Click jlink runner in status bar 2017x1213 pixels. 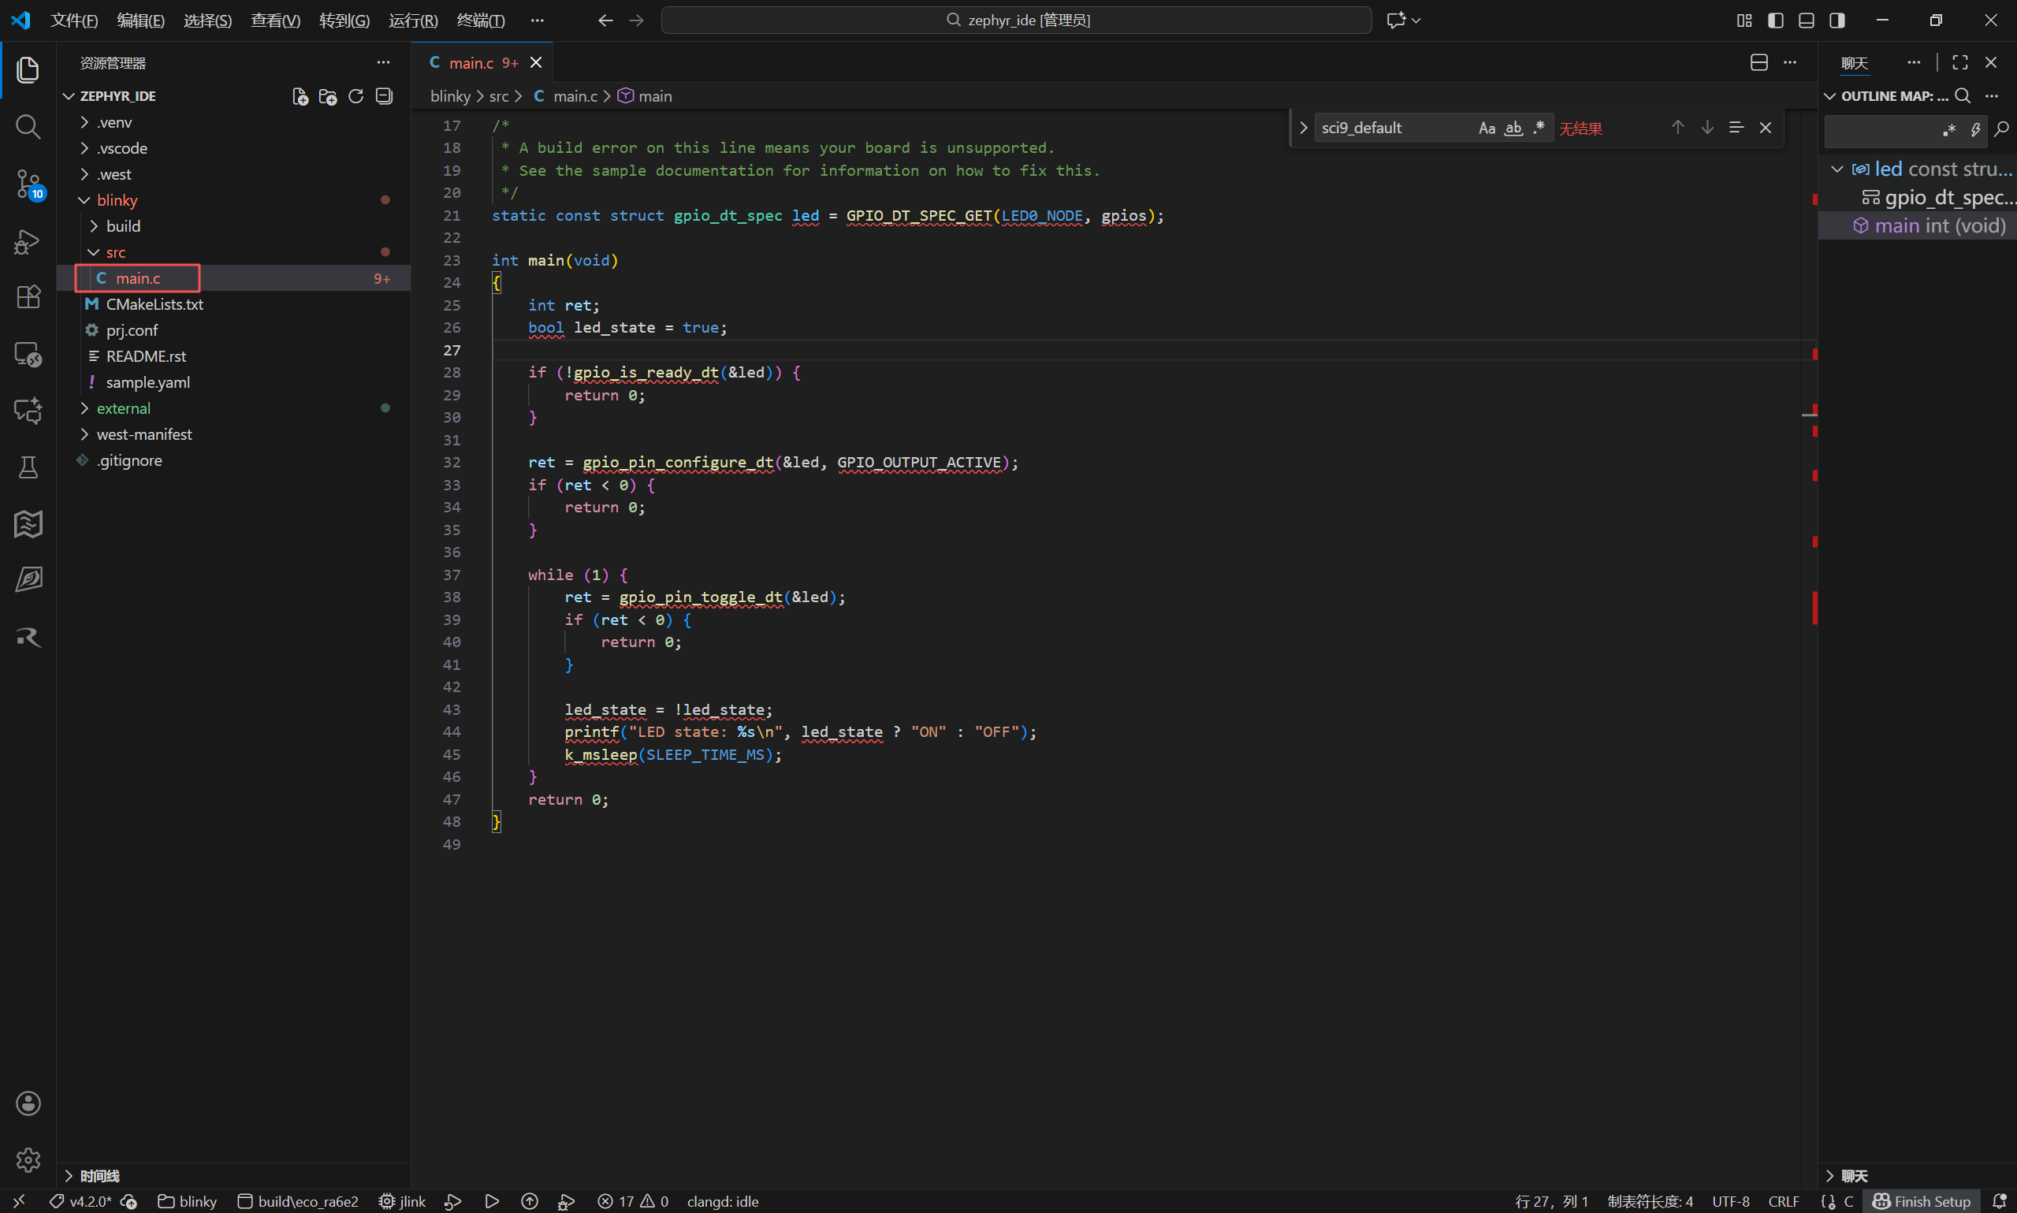402,1201
